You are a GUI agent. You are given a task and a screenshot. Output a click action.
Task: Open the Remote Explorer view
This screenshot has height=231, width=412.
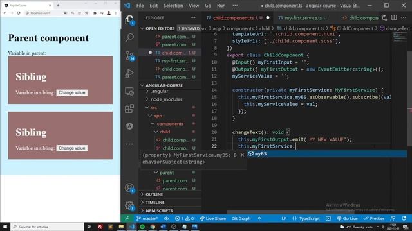[x=129, y=91]
